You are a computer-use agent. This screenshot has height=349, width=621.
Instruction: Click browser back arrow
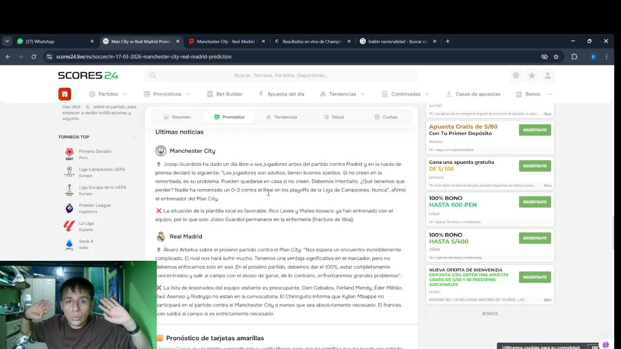(8, 57)
